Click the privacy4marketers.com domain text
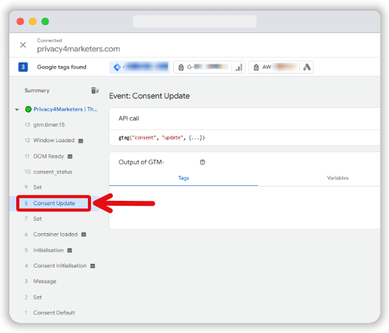Screen dimensions: 389x333 (79, 49)
